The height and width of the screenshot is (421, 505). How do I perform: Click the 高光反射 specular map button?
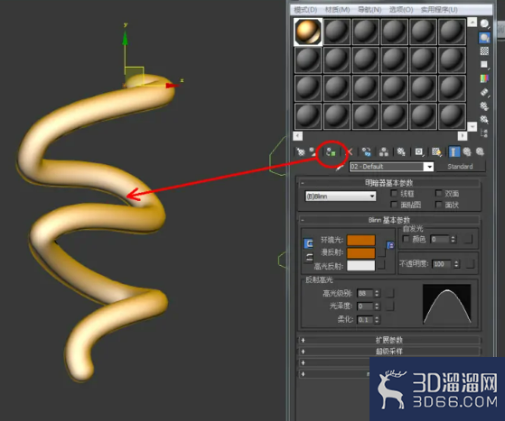[x=381, y=265]
